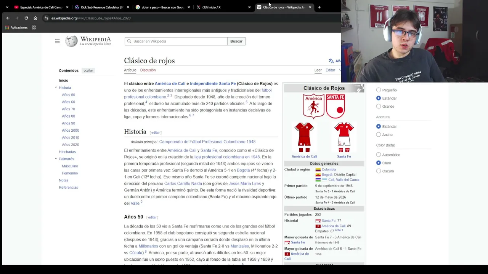
Task: Click editar next to the Historia heading
Action: 155,132
